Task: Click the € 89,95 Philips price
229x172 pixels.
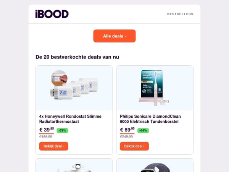Action: tap(127, 130)
